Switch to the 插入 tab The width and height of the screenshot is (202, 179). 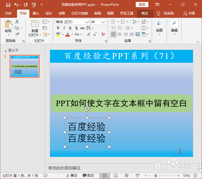(36, 13)
